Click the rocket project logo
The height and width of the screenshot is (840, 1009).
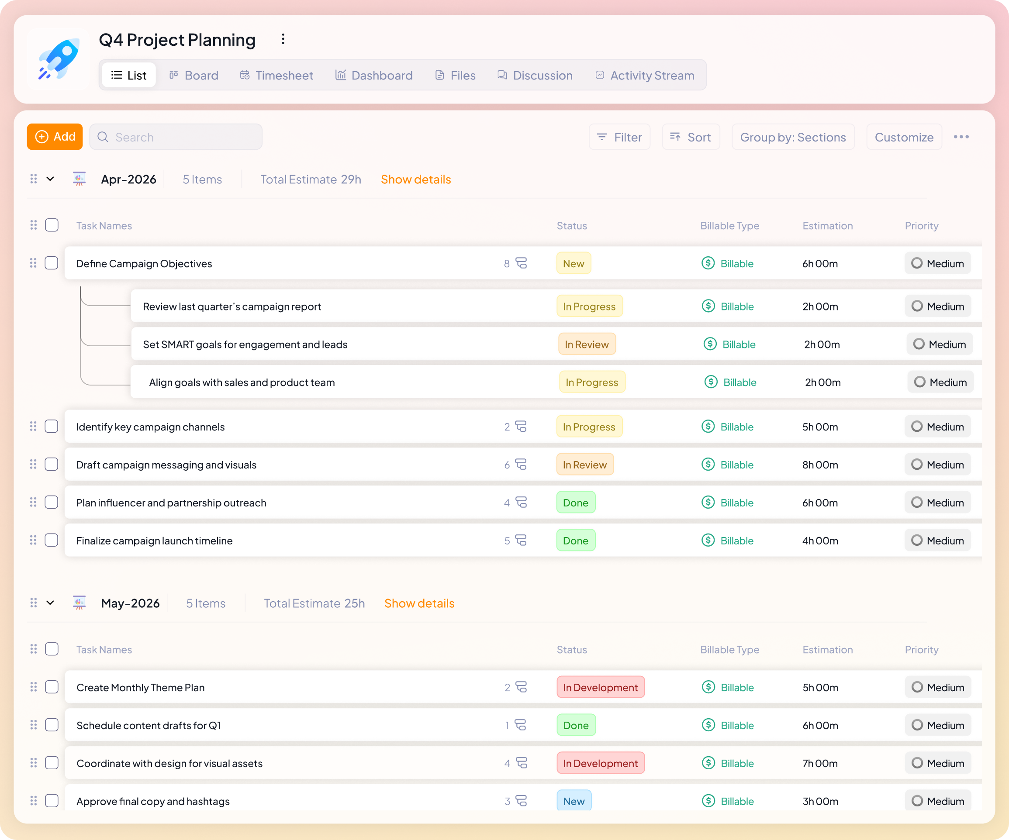(59, 59)
